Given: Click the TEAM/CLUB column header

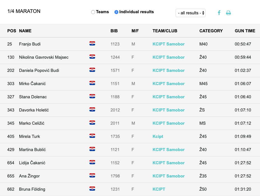Looking at the screenshot, I should [x=165, y=31].
